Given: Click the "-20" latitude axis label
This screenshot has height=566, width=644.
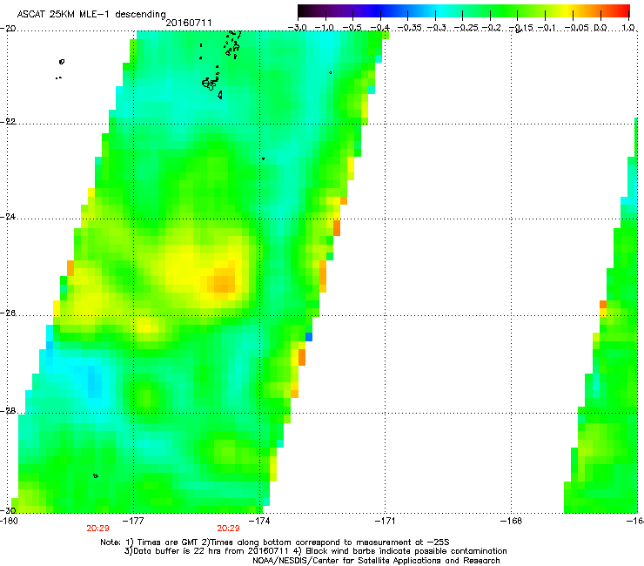Looking at the screenshot, I should [x=8, y=29].
